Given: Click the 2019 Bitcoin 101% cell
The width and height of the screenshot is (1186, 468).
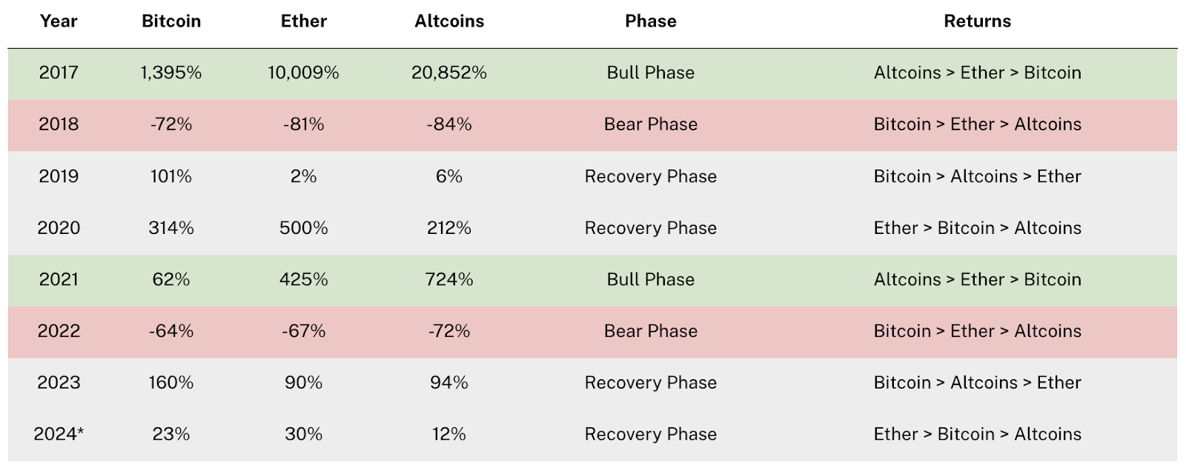Looking at the screenshot, I should click(x=171, y=176).
